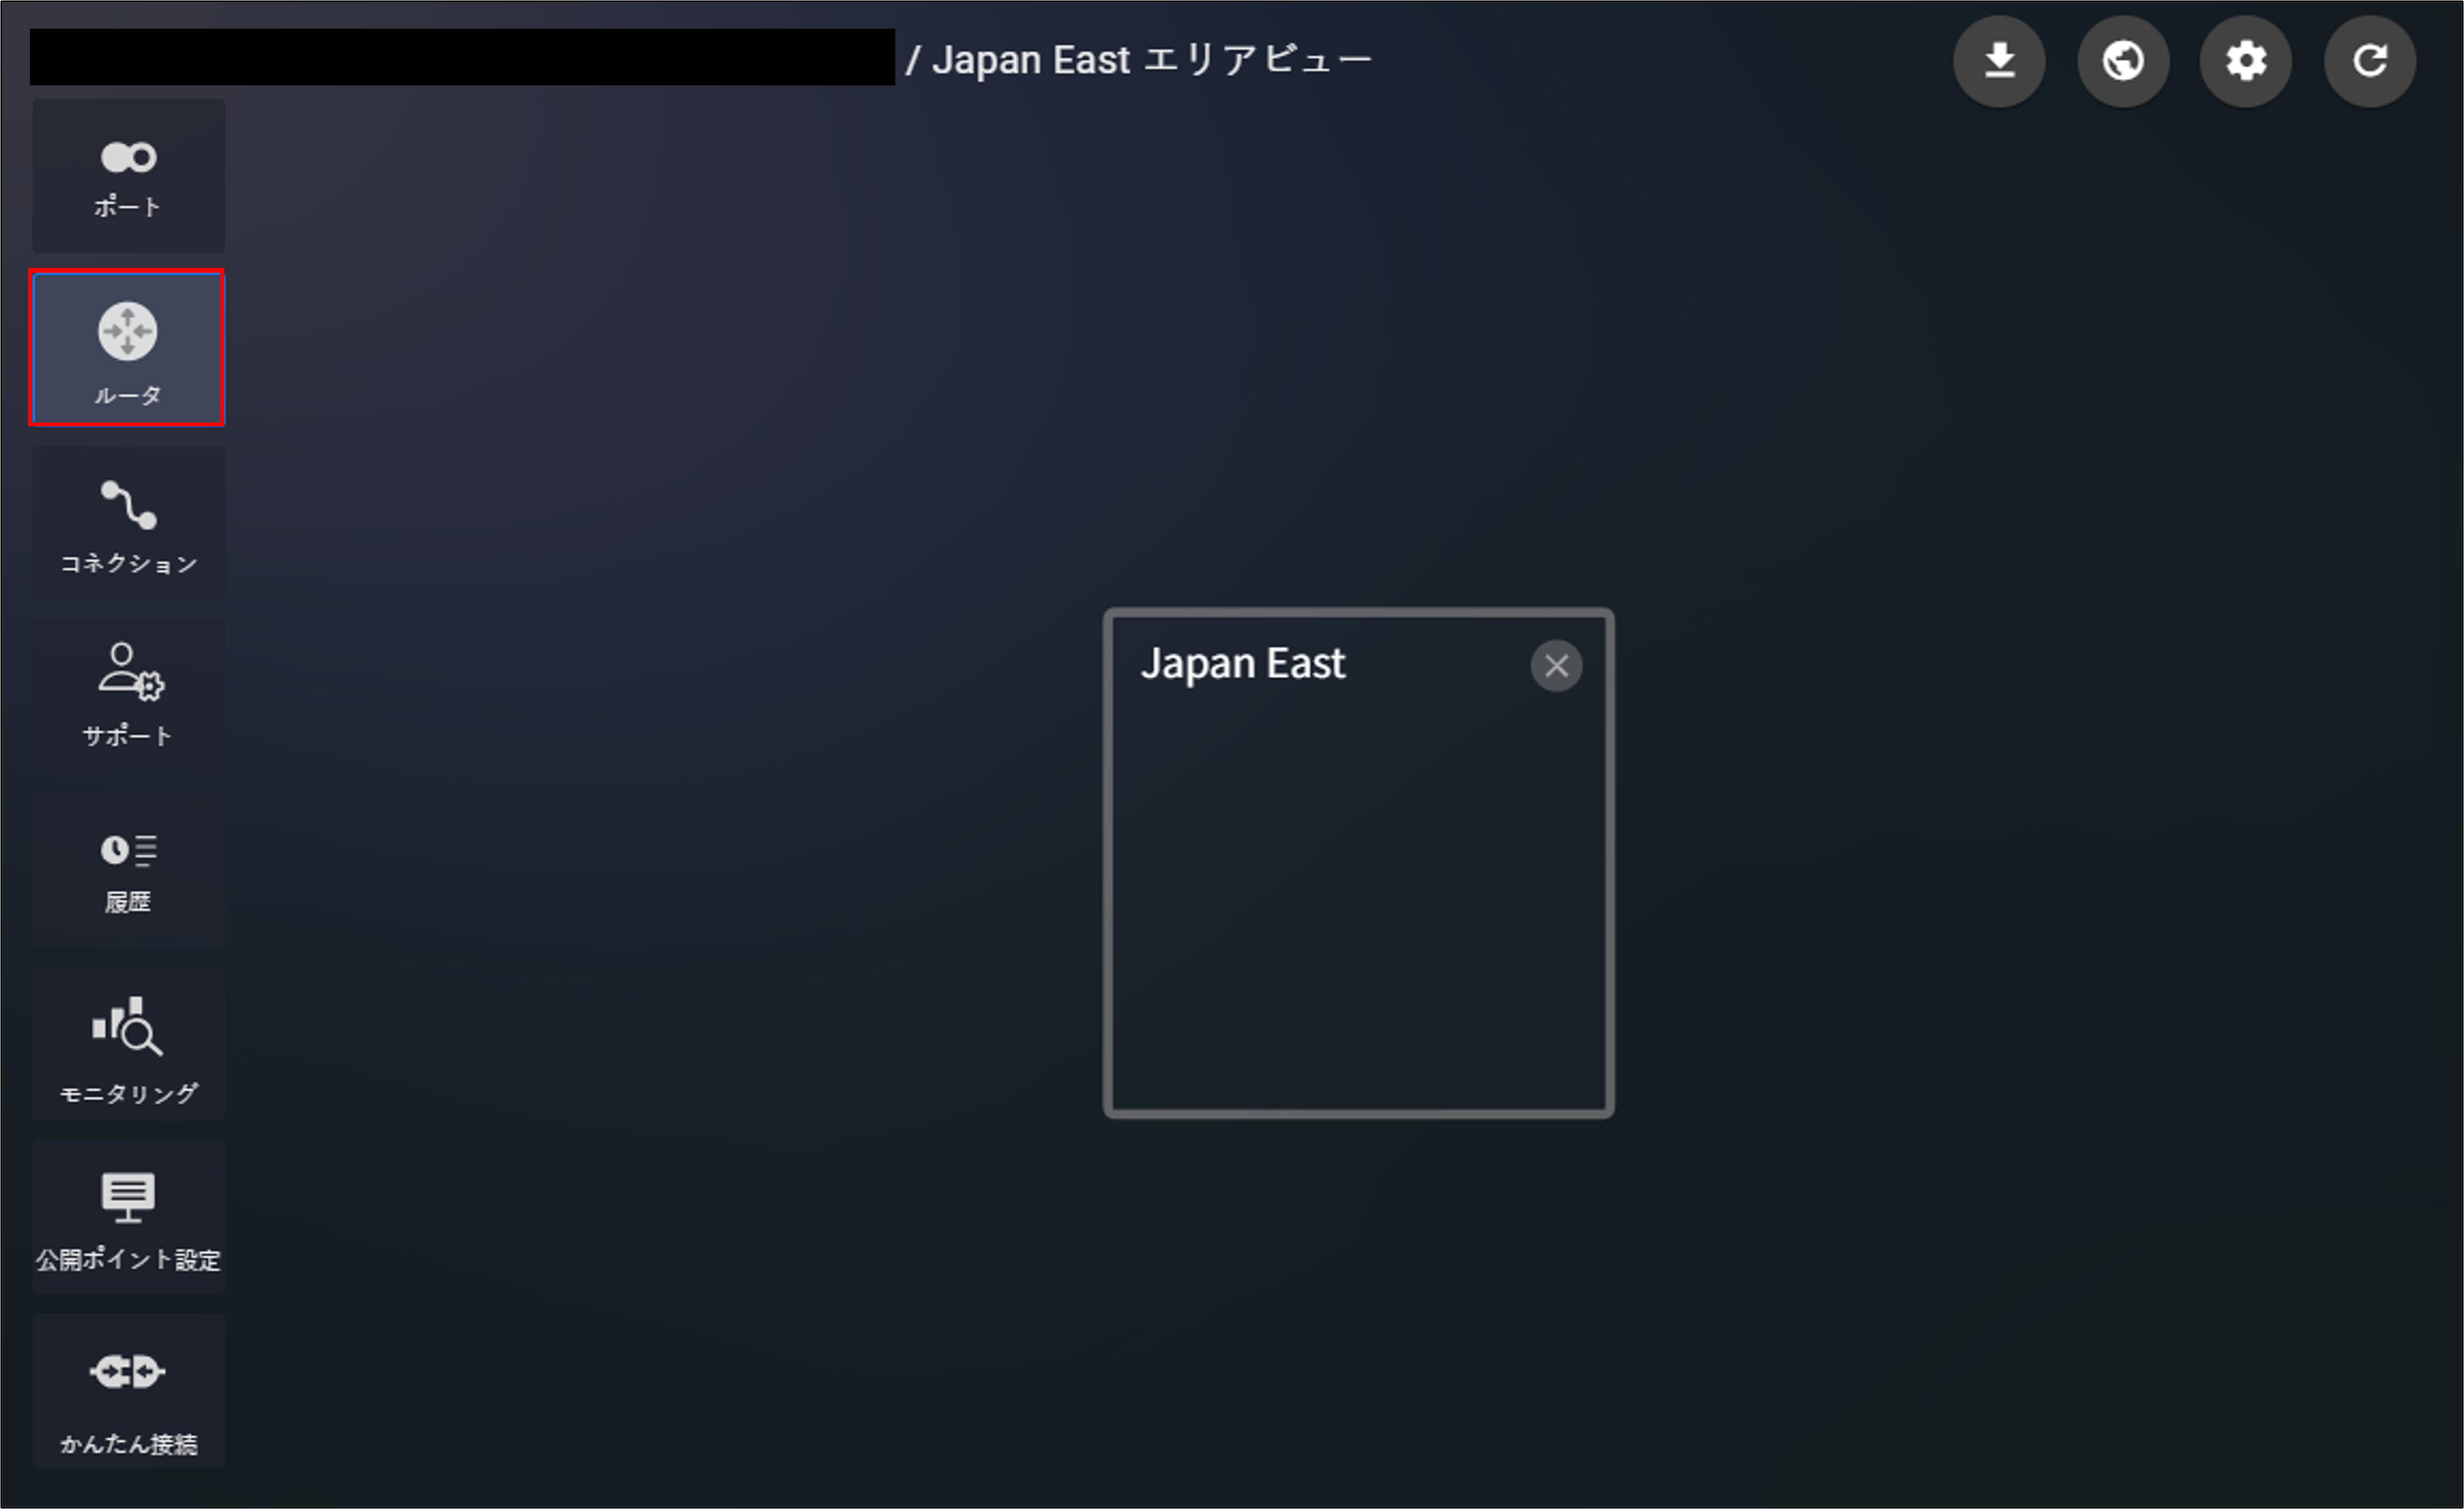Open かんたん接続 (Easy connect)

(128, 1391)
